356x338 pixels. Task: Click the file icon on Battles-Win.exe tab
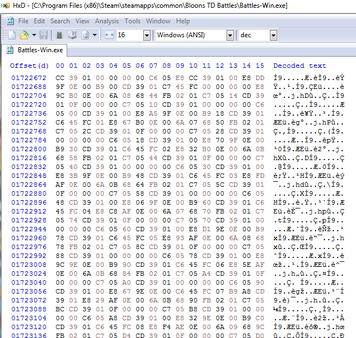pos(10,50)
